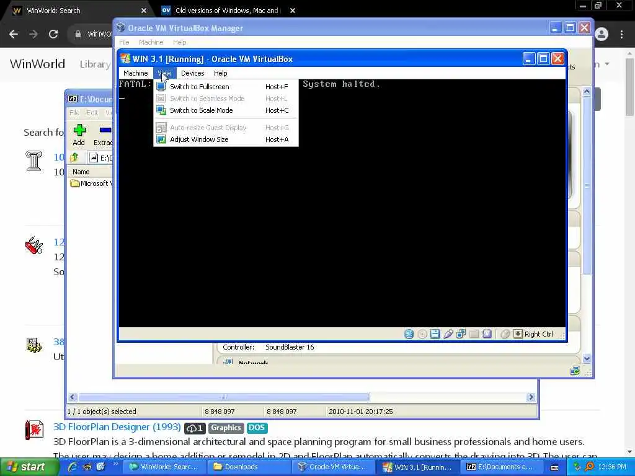
Task: Click the download count badge for 3D FloorPlan
Action: click(x=195, y=428)
